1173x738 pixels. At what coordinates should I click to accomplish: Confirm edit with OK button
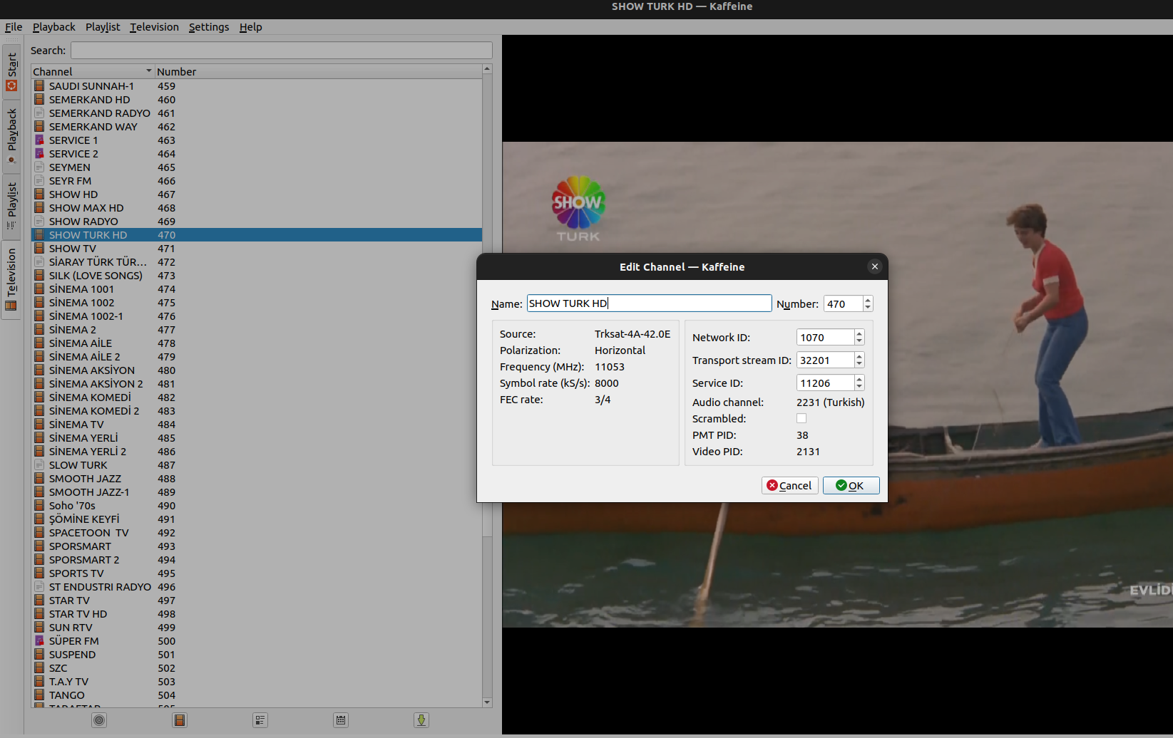851,485
